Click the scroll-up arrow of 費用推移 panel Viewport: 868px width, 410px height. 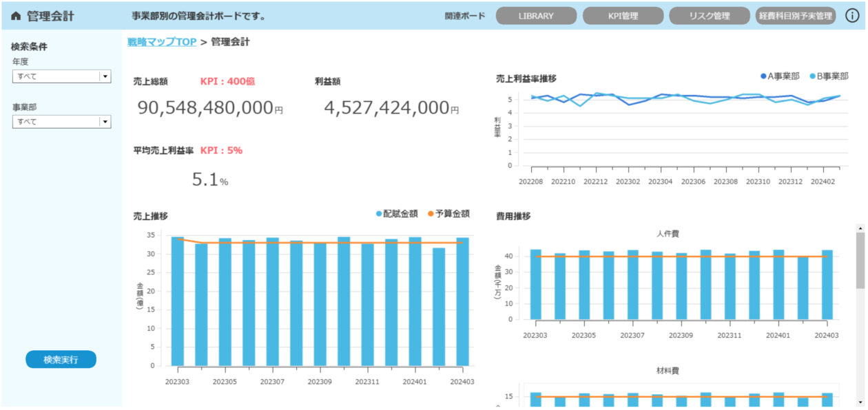[x=860, y=227]
